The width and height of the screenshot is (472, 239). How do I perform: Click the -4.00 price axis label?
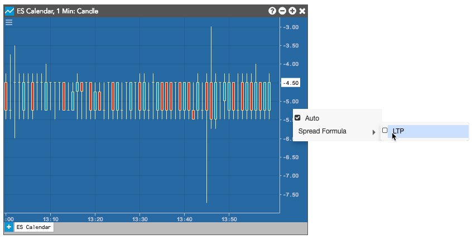click(291, 64)
